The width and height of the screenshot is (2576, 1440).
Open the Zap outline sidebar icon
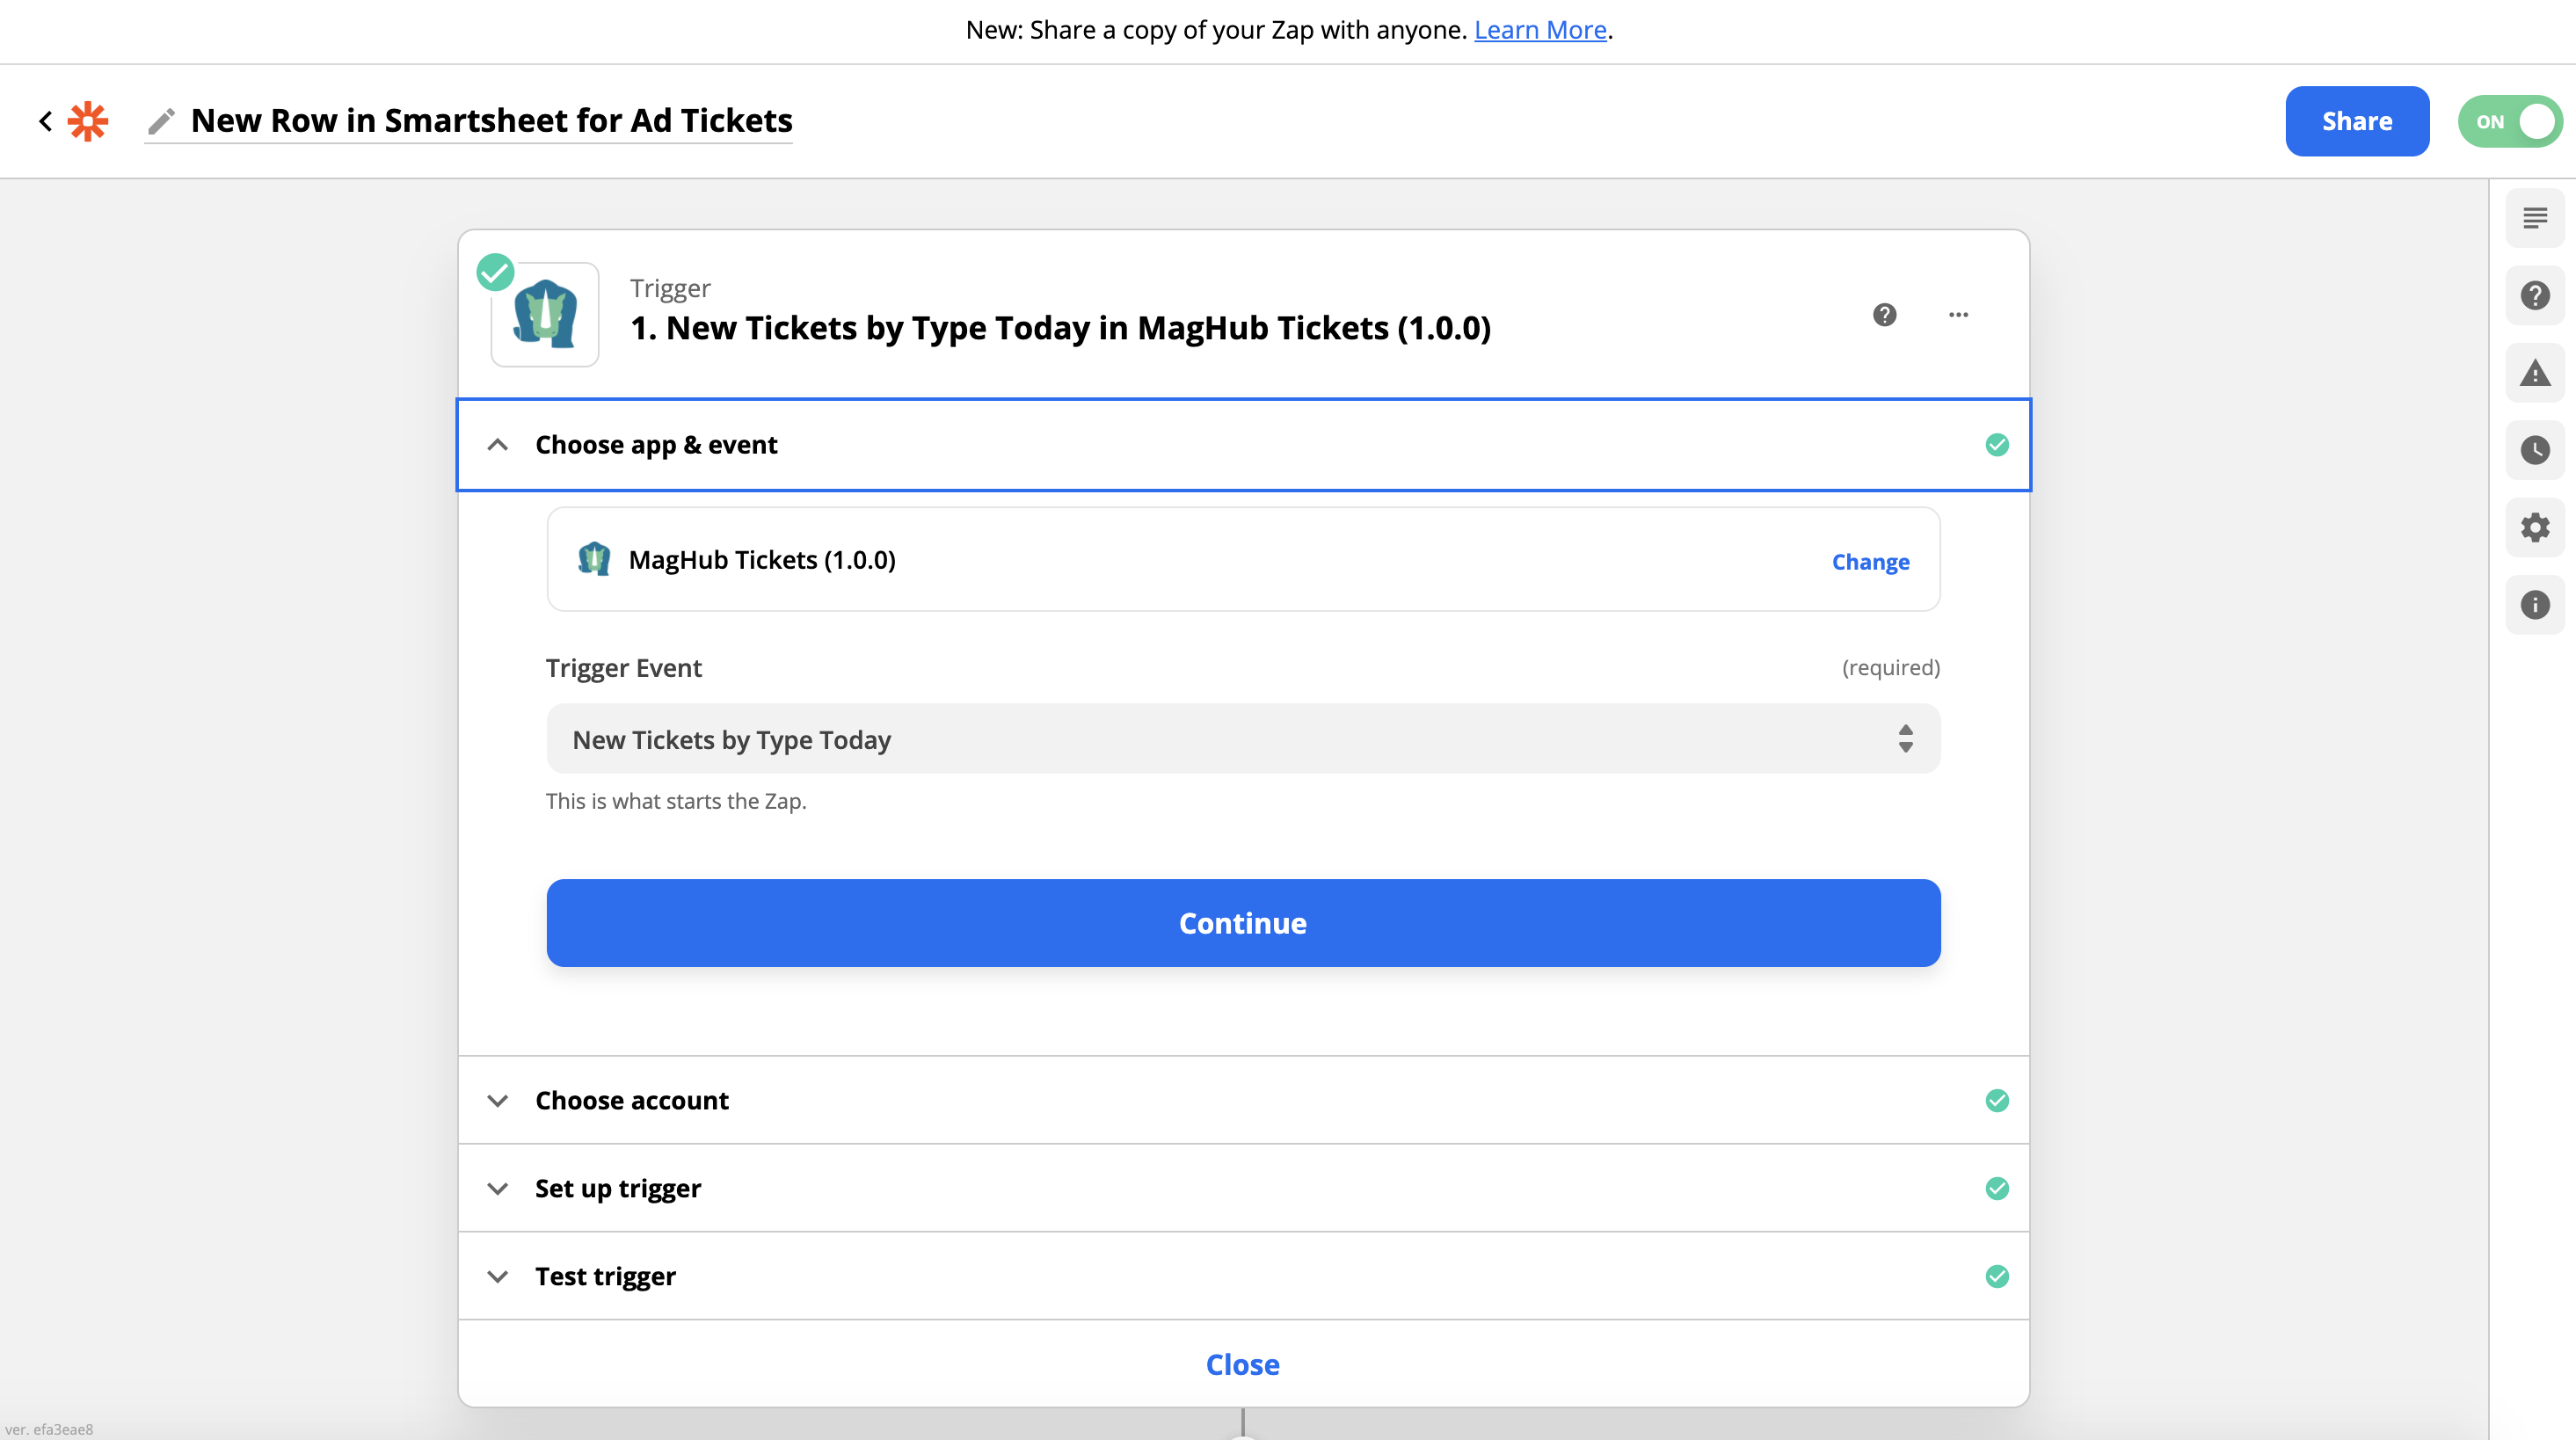[x=2534, y=218]
